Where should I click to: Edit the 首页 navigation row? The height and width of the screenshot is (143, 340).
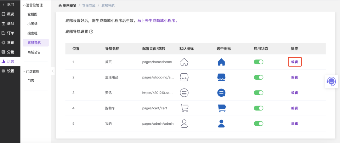(295, 62)
